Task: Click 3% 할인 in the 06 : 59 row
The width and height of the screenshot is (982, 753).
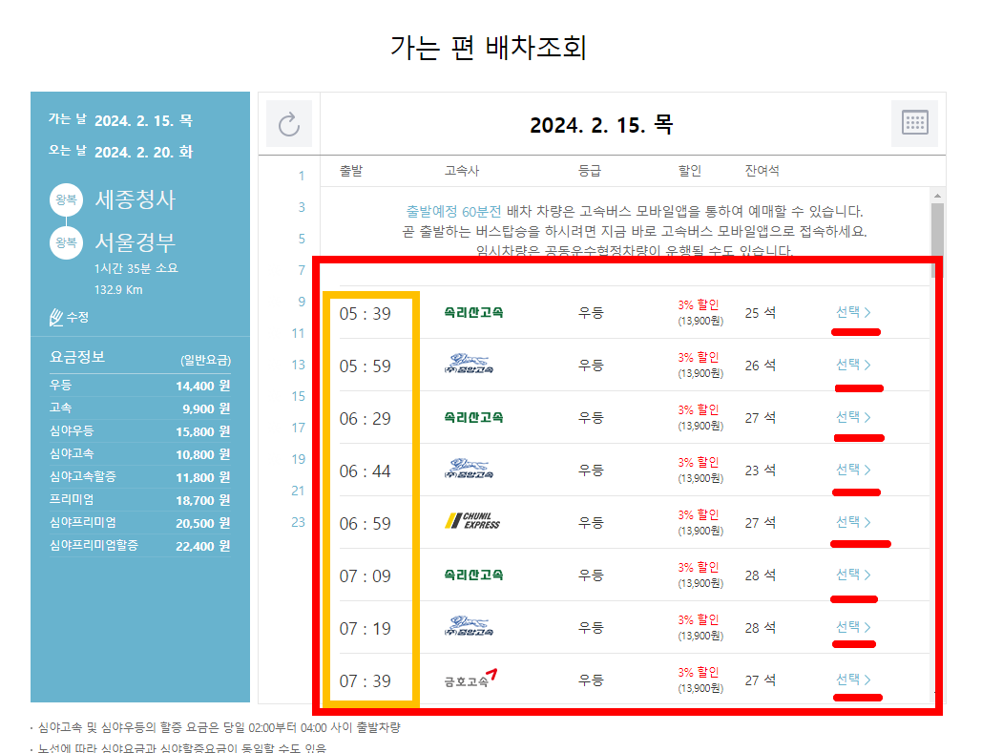Action: point(699,515)
